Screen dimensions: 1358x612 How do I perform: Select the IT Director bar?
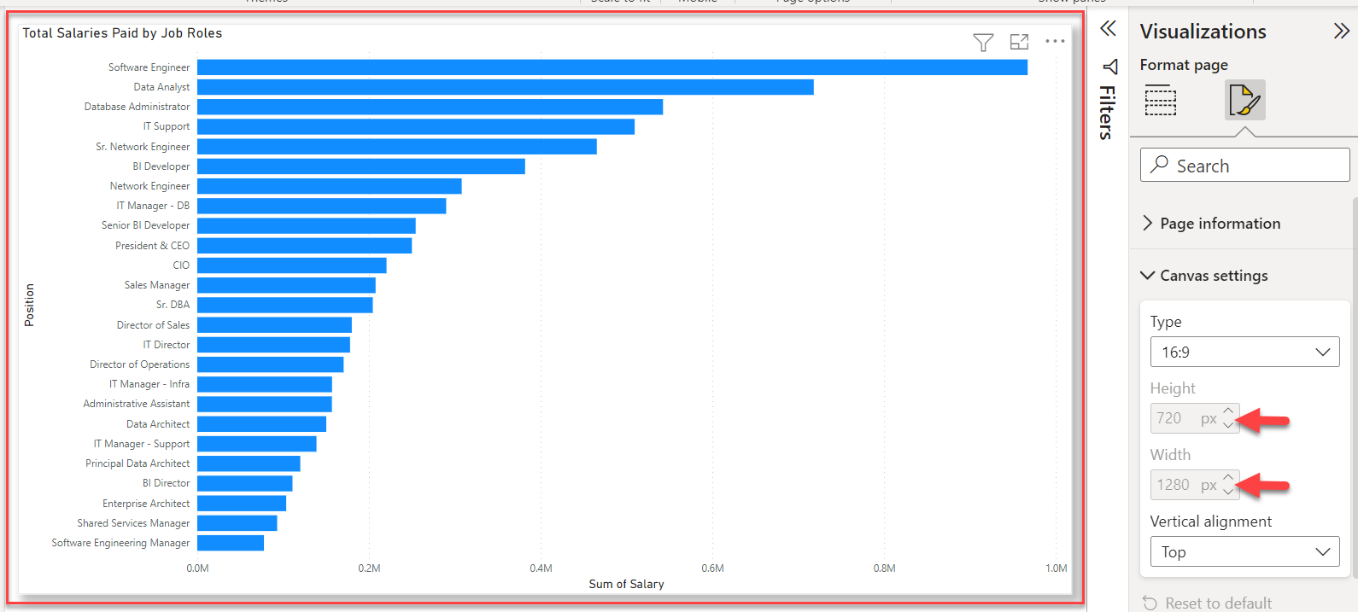[x=273, y=345]
